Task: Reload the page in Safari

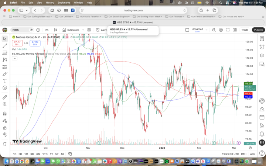Action: (184, 10)
